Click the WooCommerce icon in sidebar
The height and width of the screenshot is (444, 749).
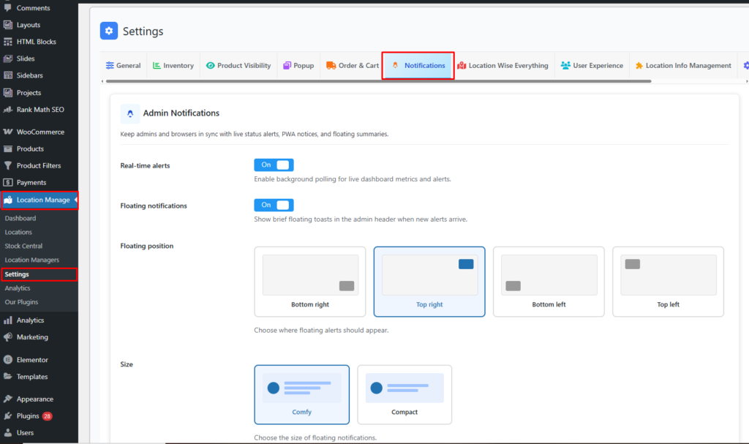[8, 132]
